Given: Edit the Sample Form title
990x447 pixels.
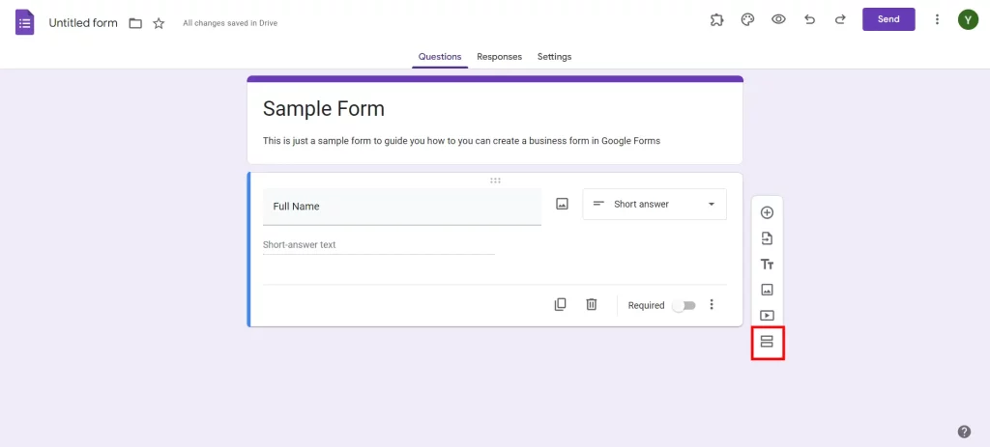Looking at the screenshot, I should point(323,108).
